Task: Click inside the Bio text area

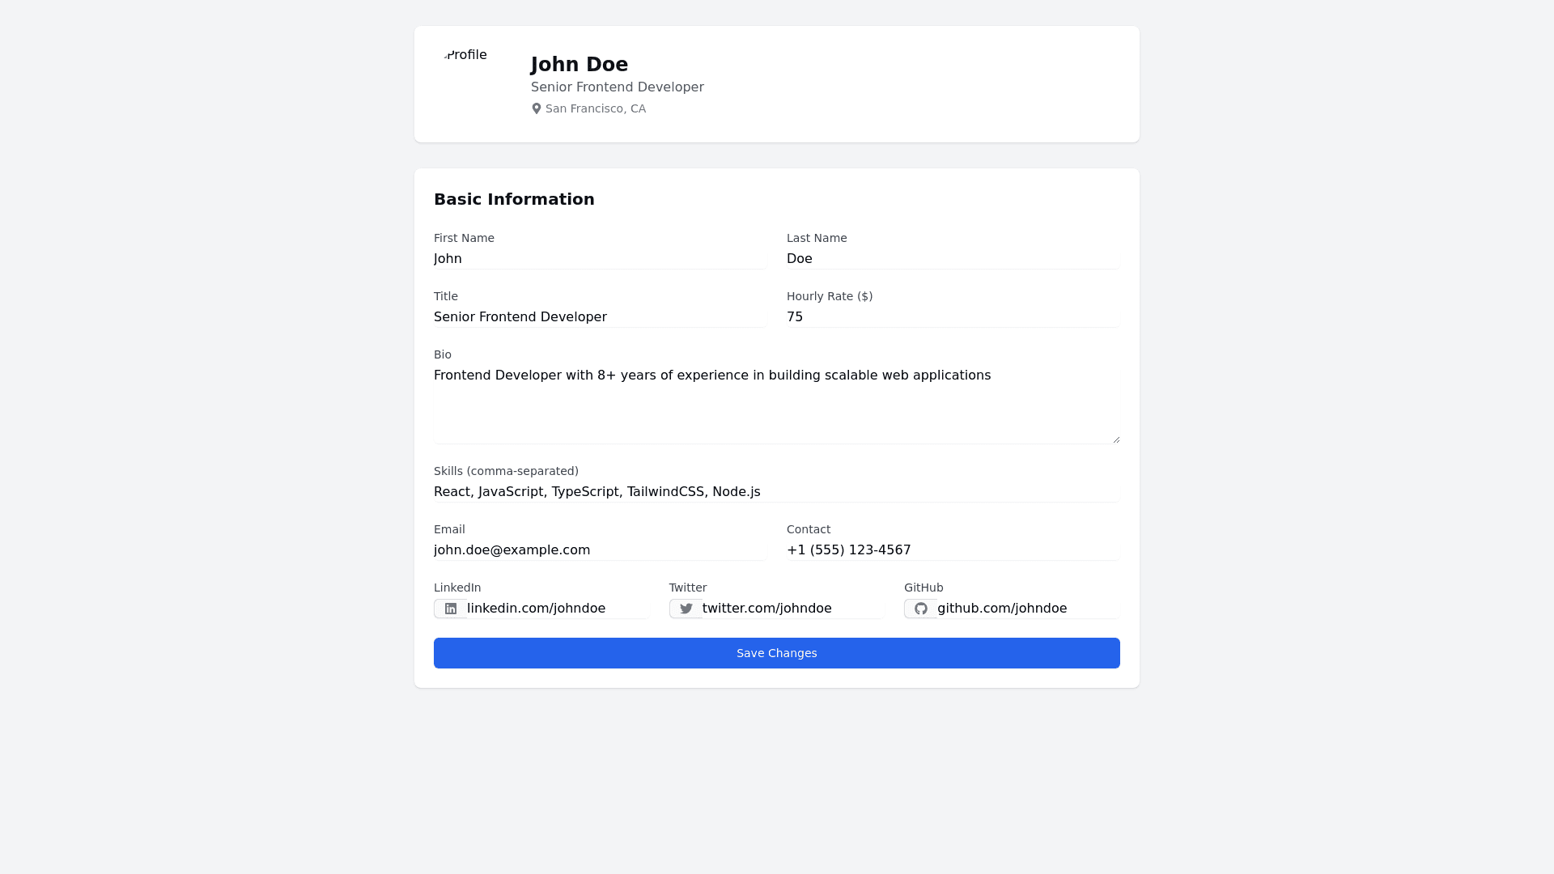Action: (777, 405)
